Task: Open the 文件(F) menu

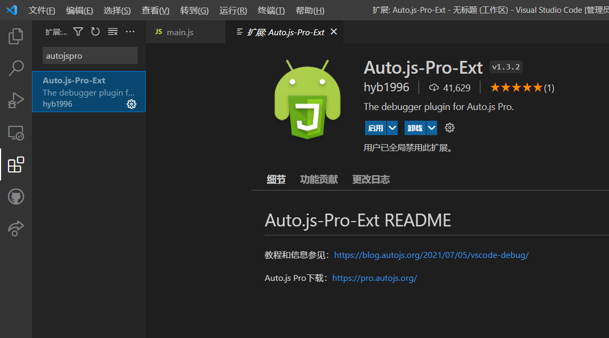Action: pyautogui.click(x=42, y=11)
